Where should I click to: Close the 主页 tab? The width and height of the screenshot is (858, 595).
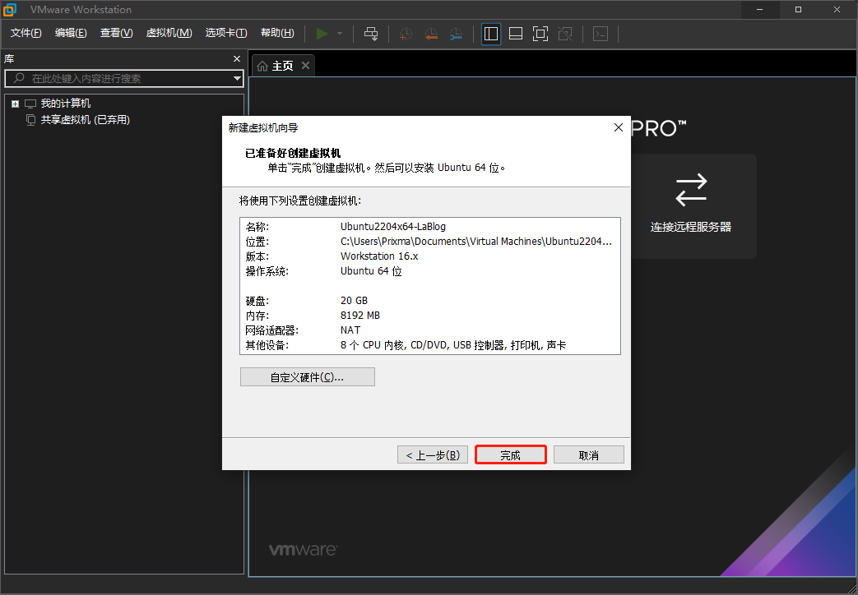point(305,66)
